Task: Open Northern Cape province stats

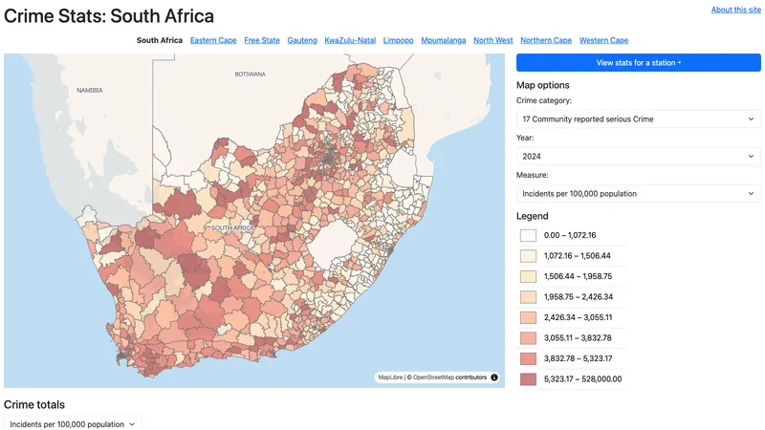Action: [546, 40]
